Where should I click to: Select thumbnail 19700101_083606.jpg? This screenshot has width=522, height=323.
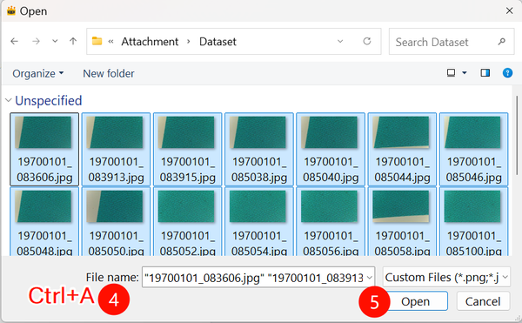click(x=44, y=149)
